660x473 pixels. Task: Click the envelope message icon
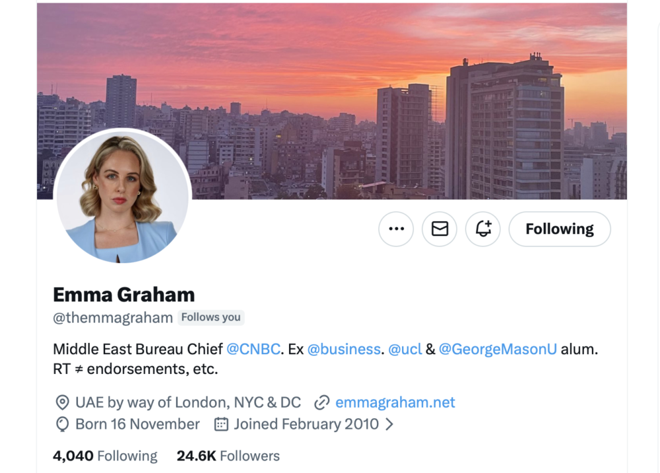pyautogui.click(x=440, y=229)
